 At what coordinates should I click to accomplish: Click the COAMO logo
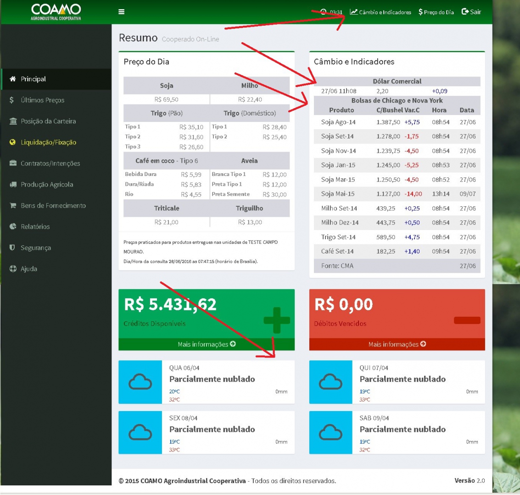(56, 12)
